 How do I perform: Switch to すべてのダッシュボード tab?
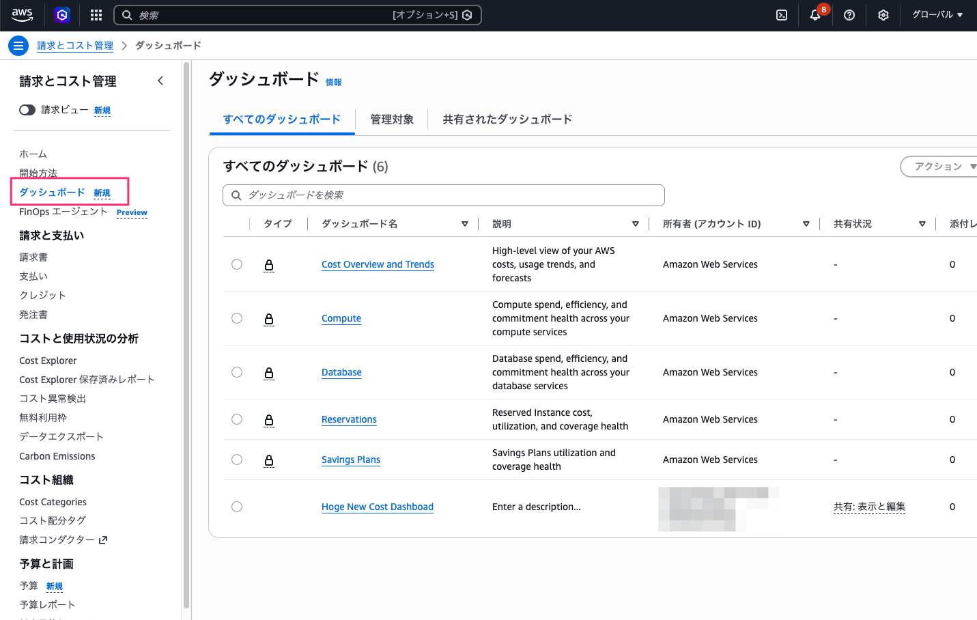(x=282, y=119)
